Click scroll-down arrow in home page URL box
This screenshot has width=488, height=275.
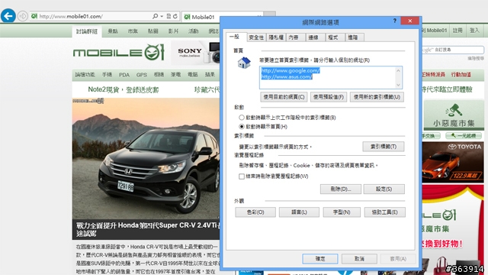click(398, 85)
